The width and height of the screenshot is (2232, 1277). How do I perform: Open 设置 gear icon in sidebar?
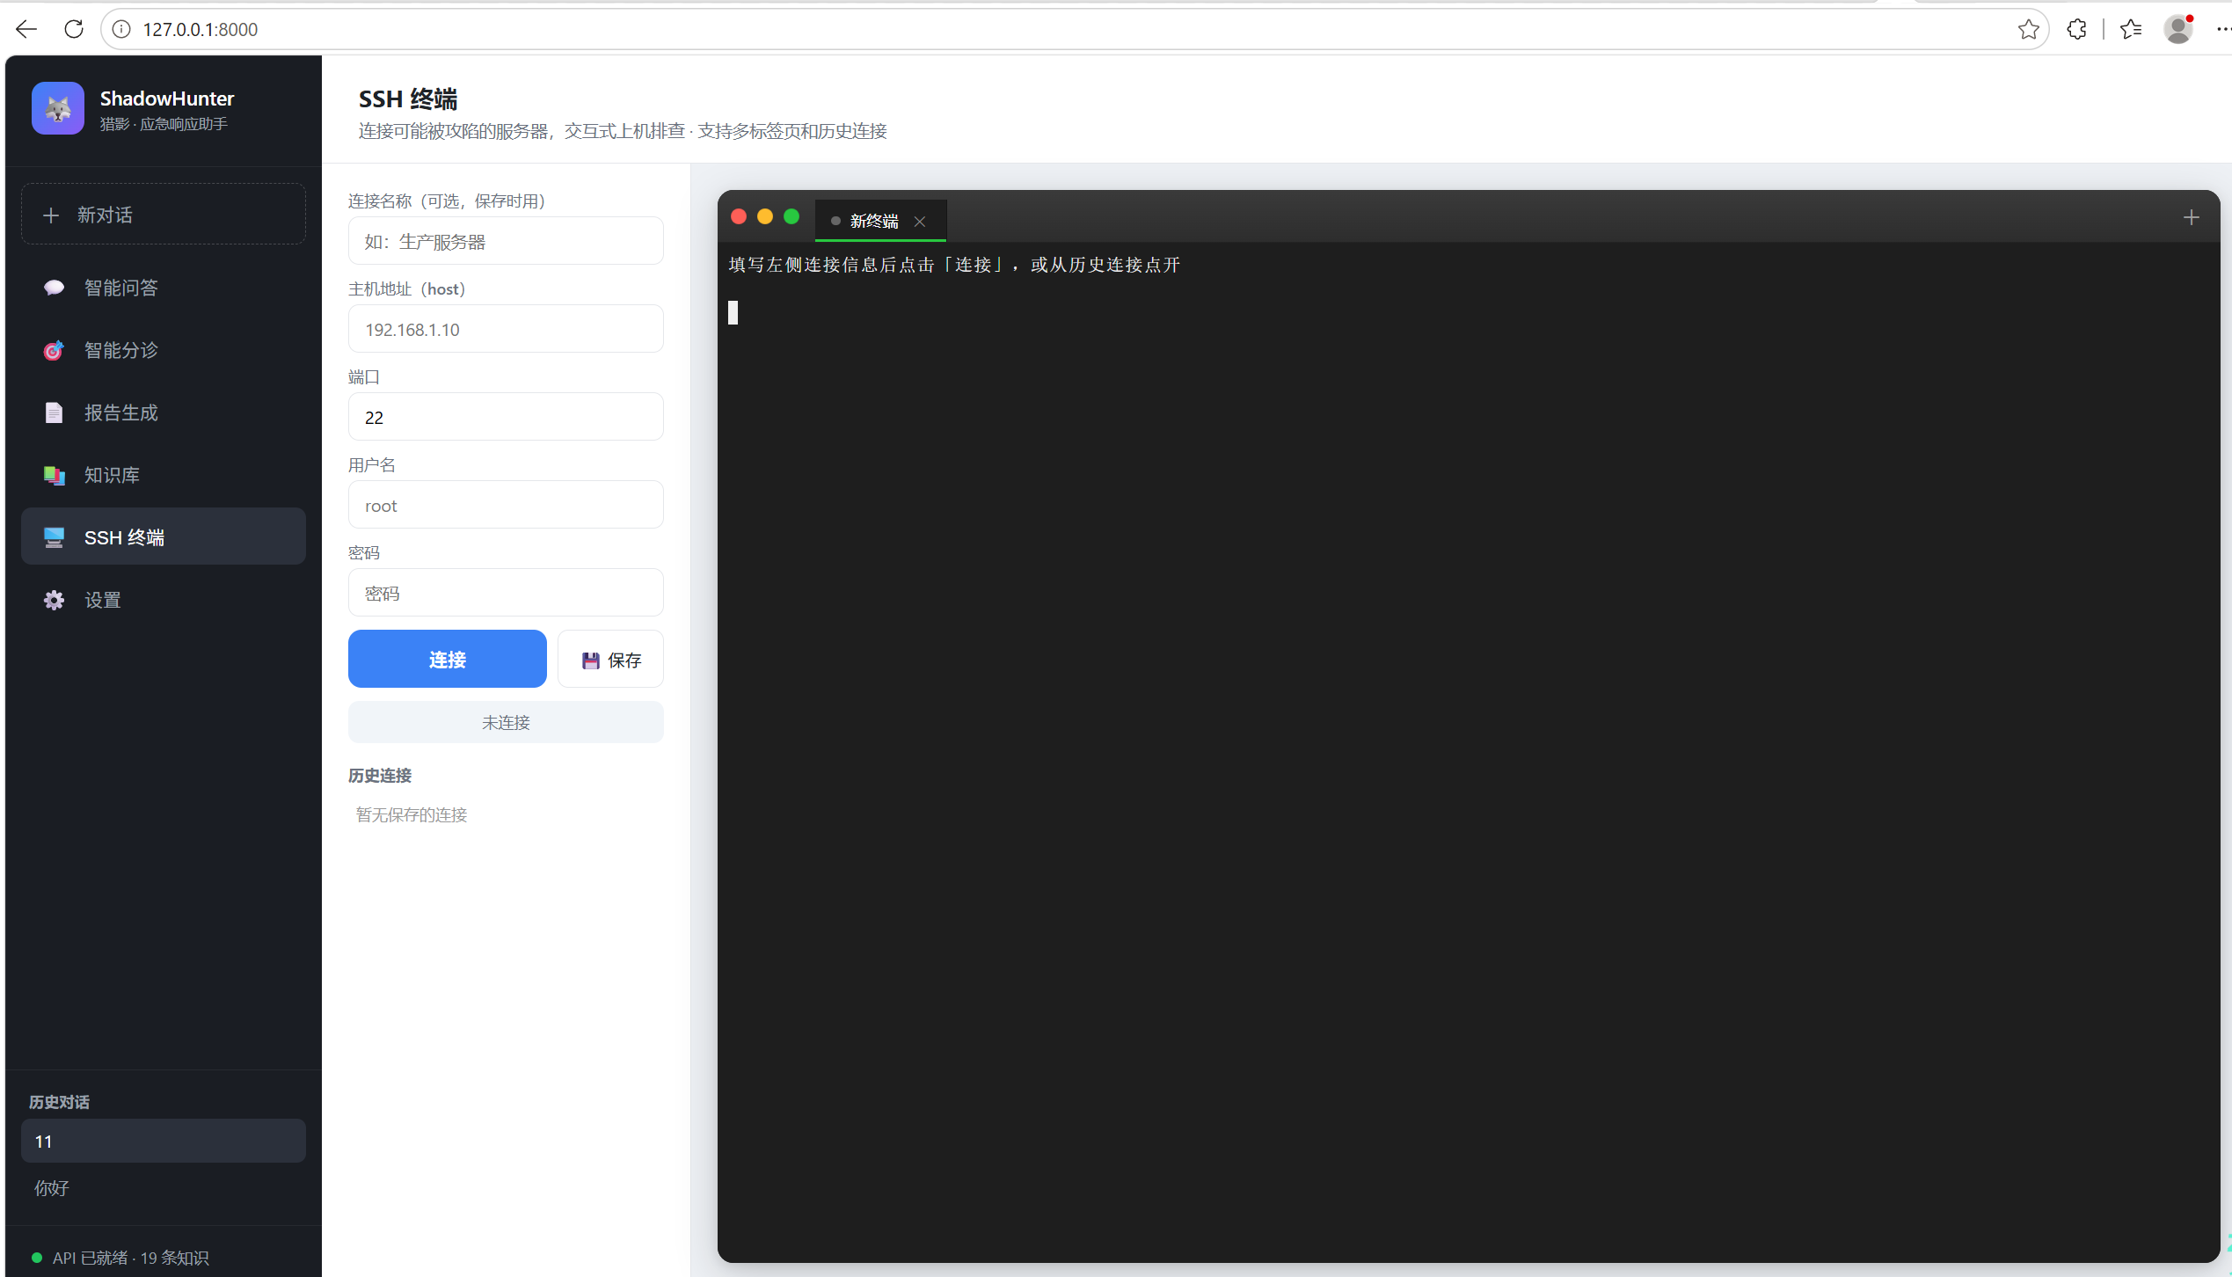tap(54, 600)
